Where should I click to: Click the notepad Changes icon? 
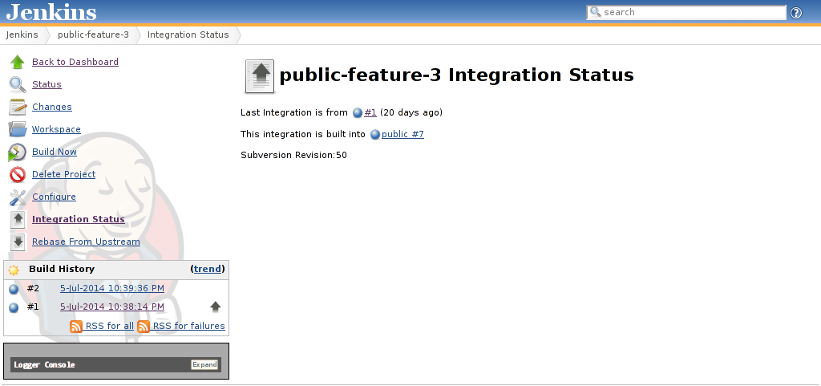tap(18, 107)
